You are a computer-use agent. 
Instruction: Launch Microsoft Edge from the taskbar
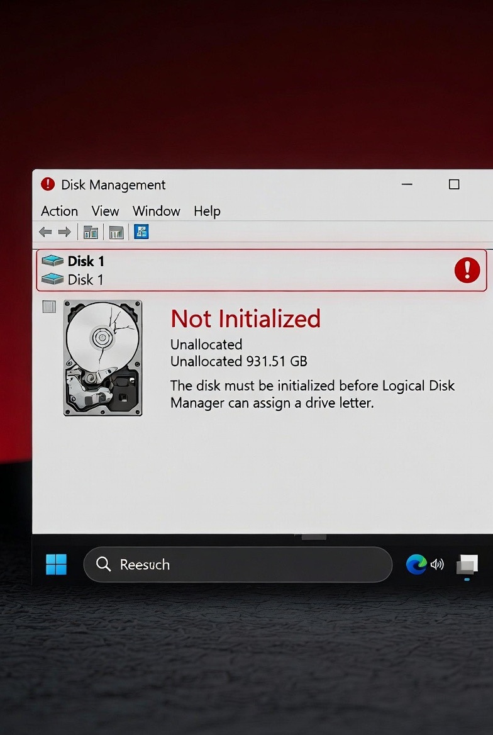416,564
